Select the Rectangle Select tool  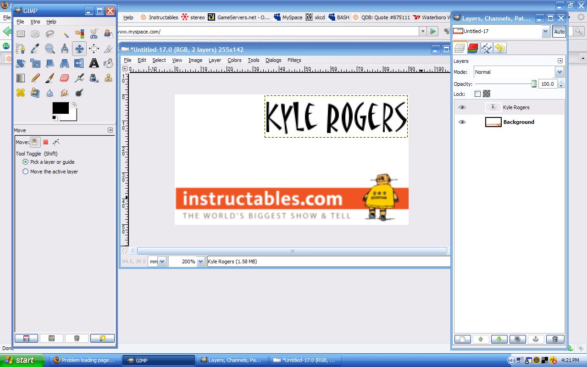(21, 33)
